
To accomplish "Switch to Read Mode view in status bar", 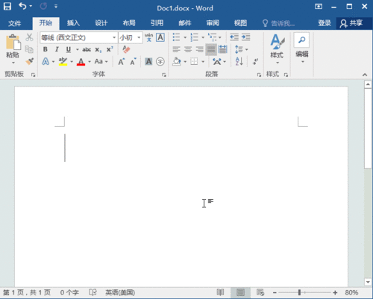I will [220, 292].
